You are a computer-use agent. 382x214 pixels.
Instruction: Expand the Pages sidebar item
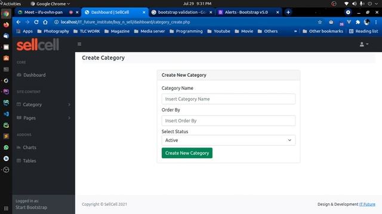tap(44, 118)
